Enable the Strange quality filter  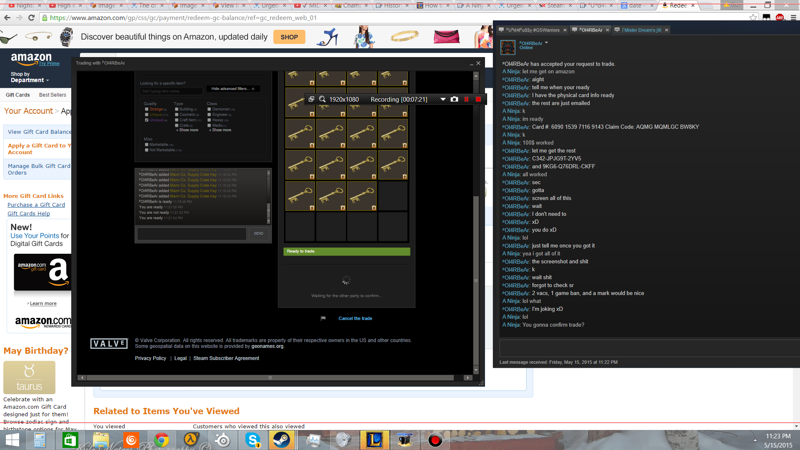pos(147,109)
